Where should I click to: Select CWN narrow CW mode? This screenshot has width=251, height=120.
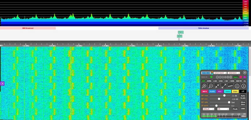tap(232, 81)
